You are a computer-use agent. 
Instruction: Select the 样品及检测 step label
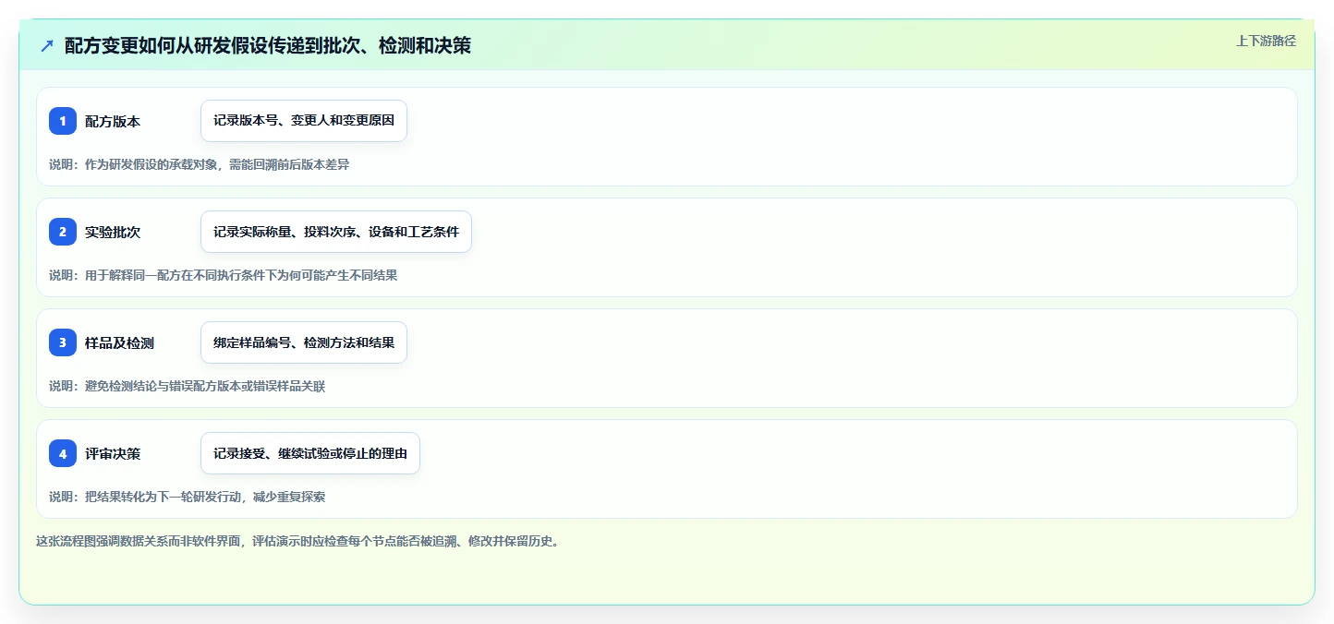coord(119,342)
